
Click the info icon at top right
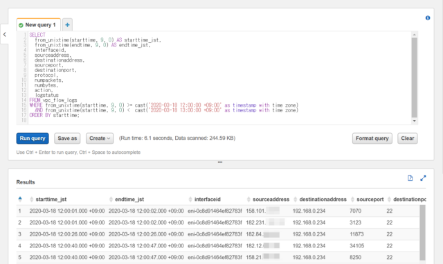tap(428, 18)
